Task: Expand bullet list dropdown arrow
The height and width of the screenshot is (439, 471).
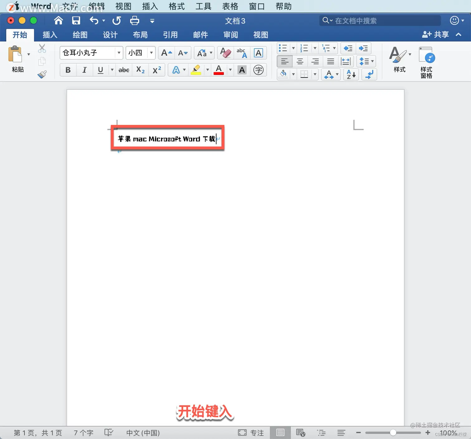Action: tap(293, 48)
